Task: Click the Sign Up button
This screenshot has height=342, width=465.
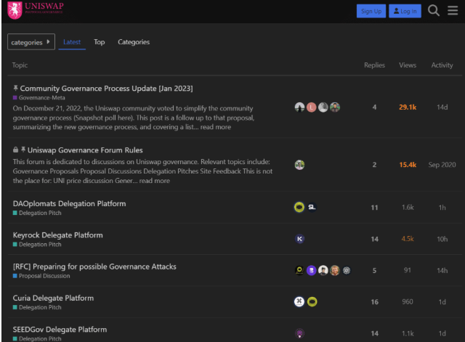Action: coord(371,12)
